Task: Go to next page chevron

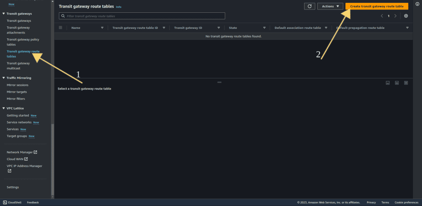Action: pos(395,16)
